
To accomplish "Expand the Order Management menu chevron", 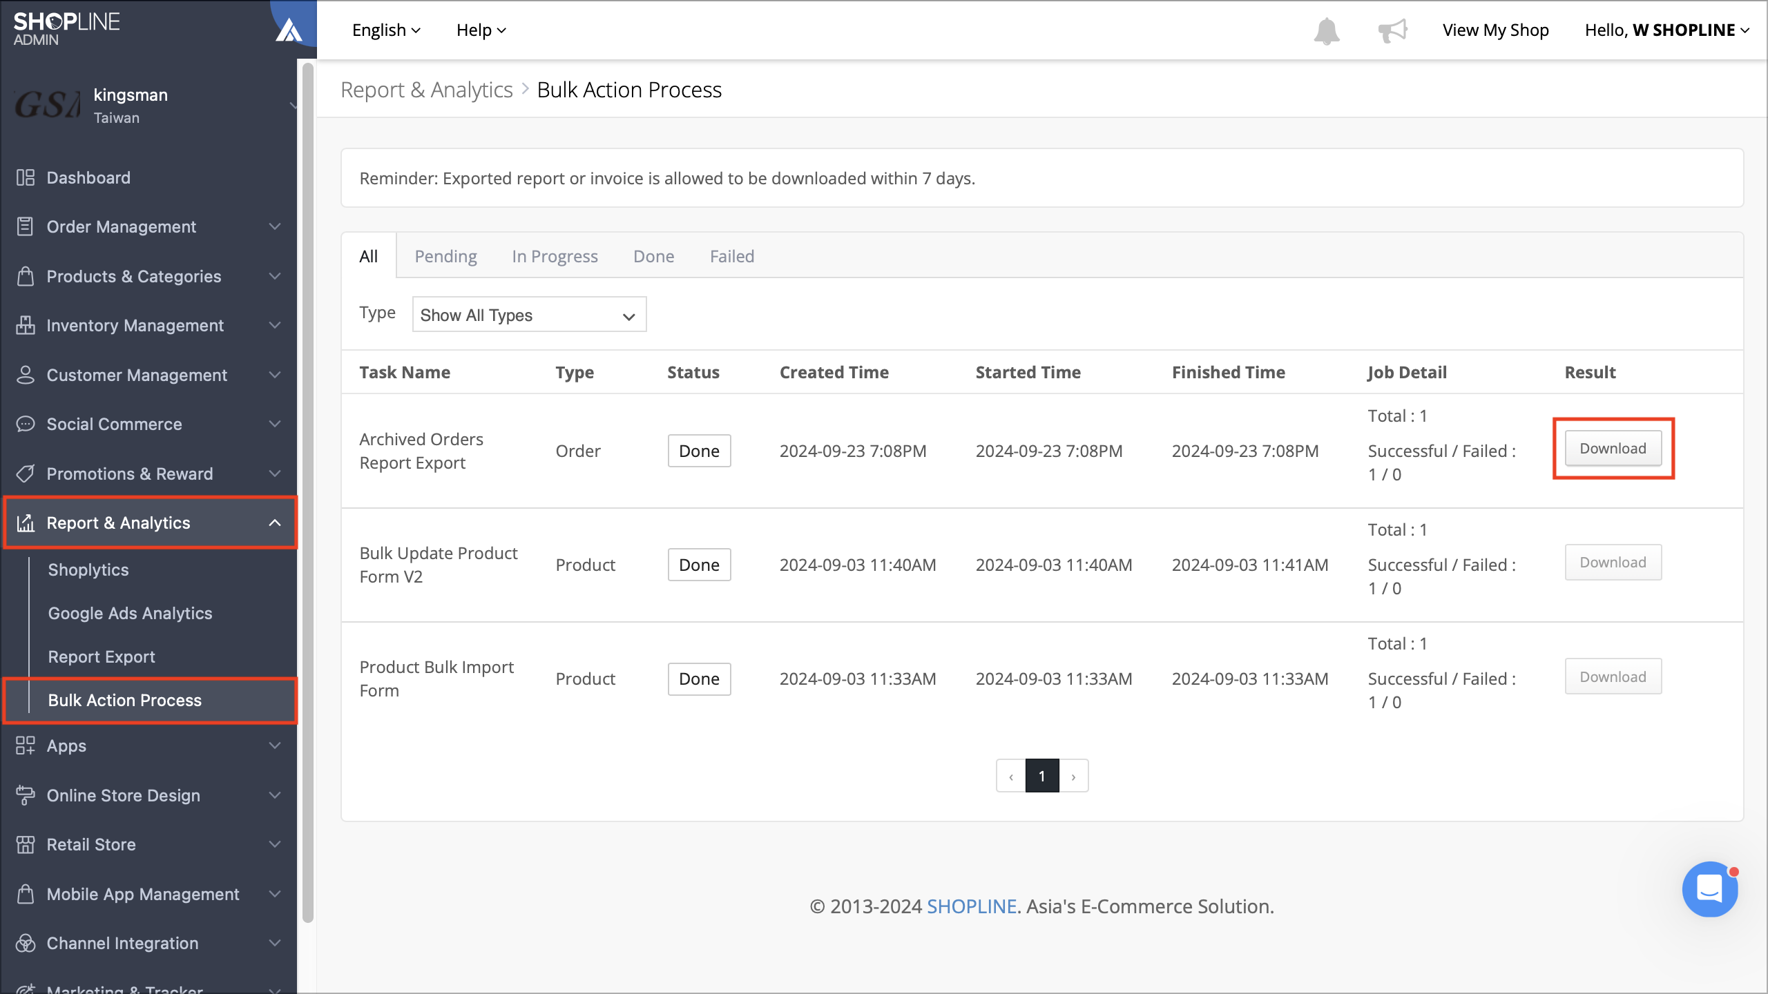I will point(275,226).
